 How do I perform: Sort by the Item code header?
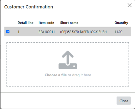pyautogui.click(x=46, y=23)
